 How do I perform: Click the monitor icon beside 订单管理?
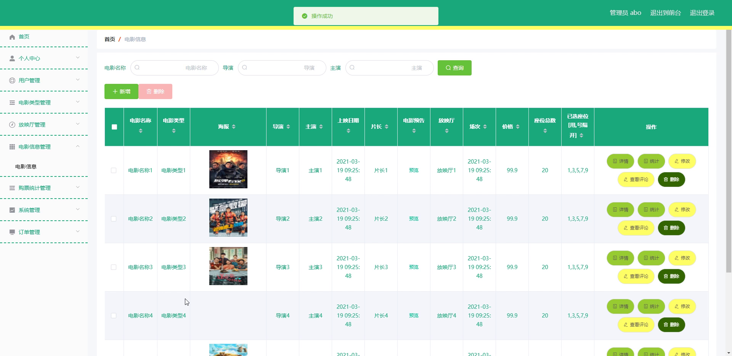12,233
